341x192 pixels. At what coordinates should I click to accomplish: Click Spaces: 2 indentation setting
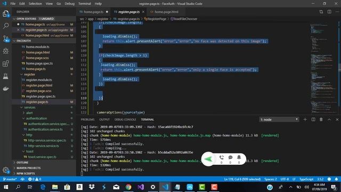point(271,179)
